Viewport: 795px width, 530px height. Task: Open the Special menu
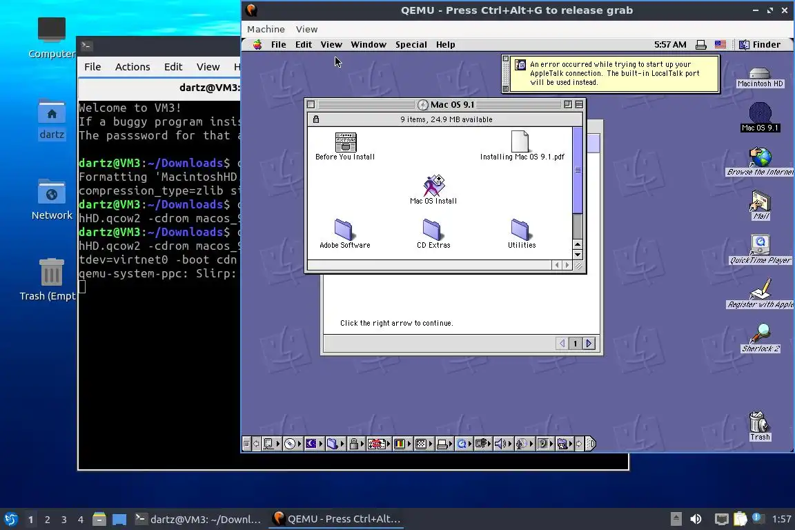coord(411,45)
